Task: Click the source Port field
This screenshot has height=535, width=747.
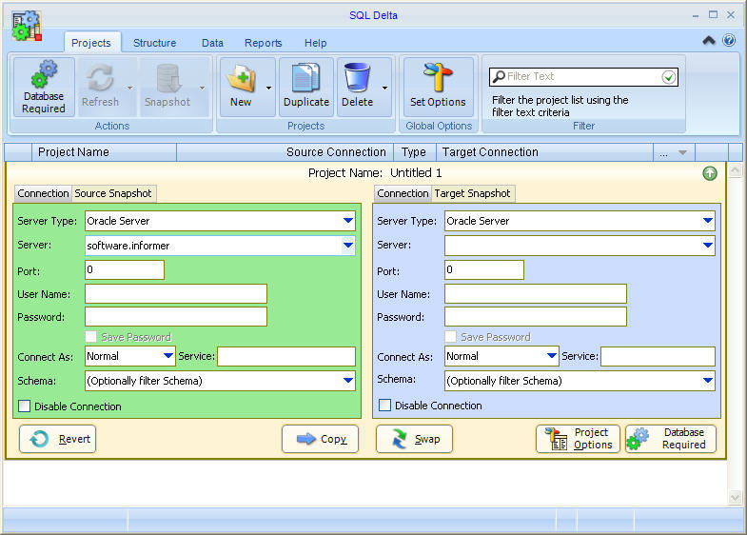Action: (x=125, y=269)
